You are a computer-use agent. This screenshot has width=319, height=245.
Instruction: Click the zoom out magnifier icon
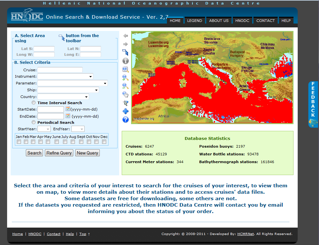click(x=126, y=86)
